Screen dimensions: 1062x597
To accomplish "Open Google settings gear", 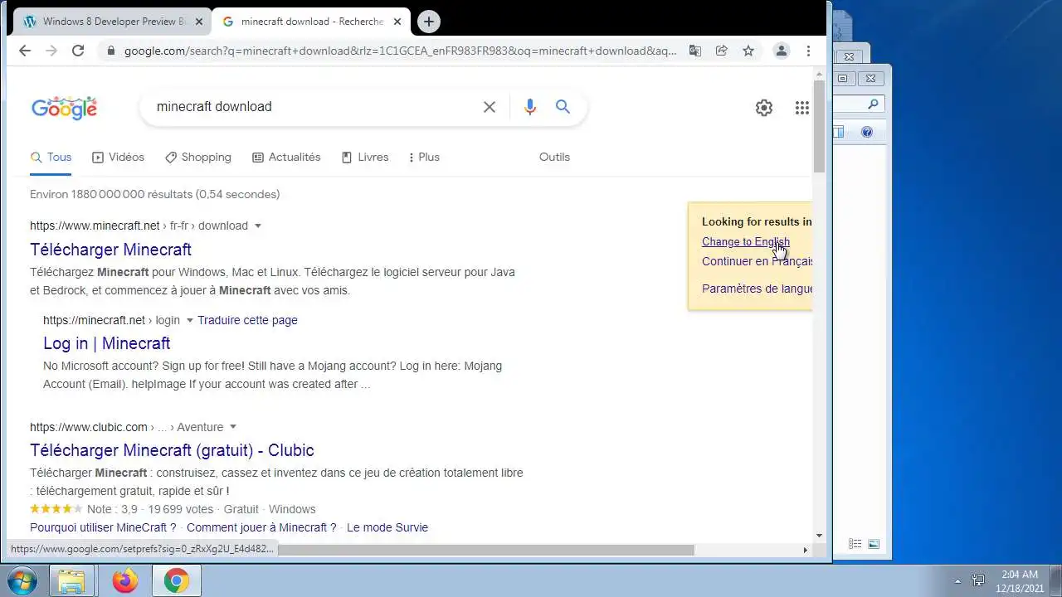I will 764,108.
